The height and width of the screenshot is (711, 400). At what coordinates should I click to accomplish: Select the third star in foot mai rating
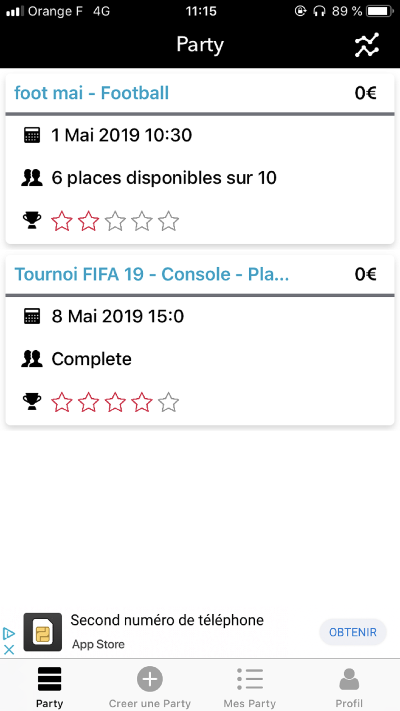click(115, 221)
